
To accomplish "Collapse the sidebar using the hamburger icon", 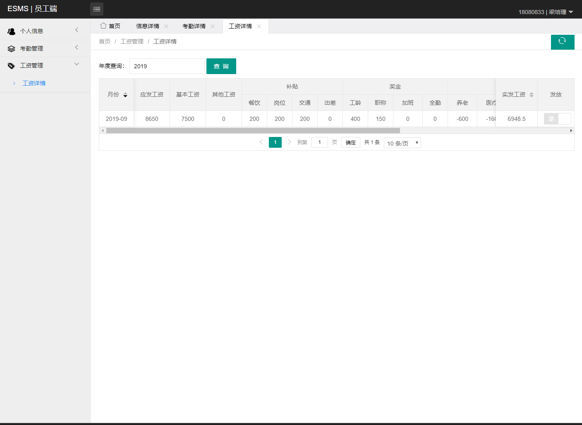I will 96,9.
